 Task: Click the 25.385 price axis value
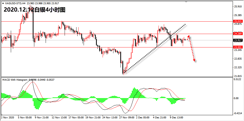pyautogui.click(x=238, y=15)
